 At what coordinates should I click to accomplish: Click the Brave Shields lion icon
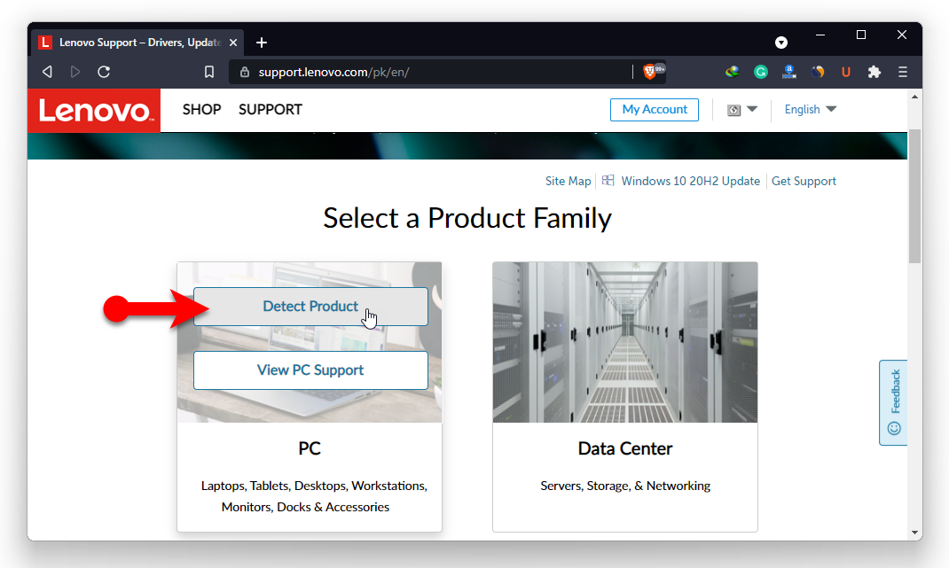650,72
